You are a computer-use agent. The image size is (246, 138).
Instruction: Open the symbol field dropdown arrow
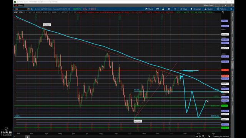pyautogui.click(x=28, y=9)
